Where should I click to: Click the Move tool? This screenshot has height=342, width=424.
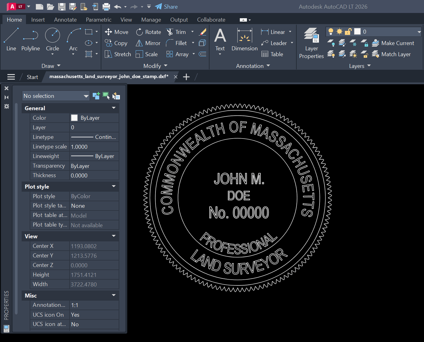pyautogui.click(x=117, y=32)
